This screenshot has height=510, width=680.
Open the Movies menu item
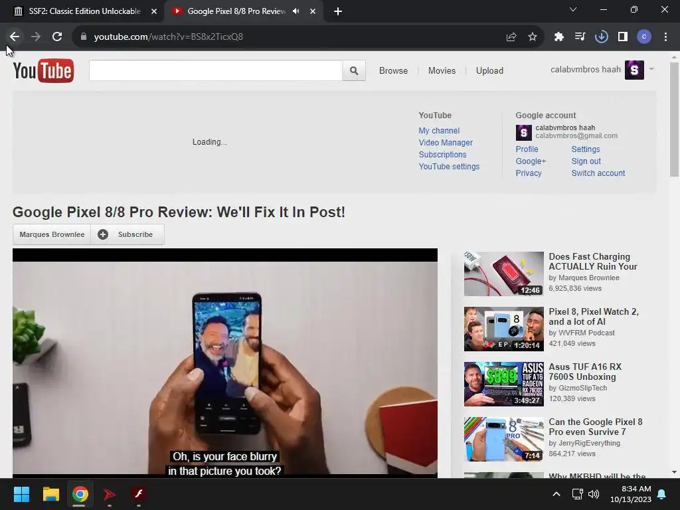tap(442, 70)
